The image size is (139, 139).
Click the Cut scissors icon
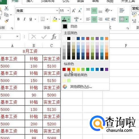pyautogui.click(x=6, y=9)
